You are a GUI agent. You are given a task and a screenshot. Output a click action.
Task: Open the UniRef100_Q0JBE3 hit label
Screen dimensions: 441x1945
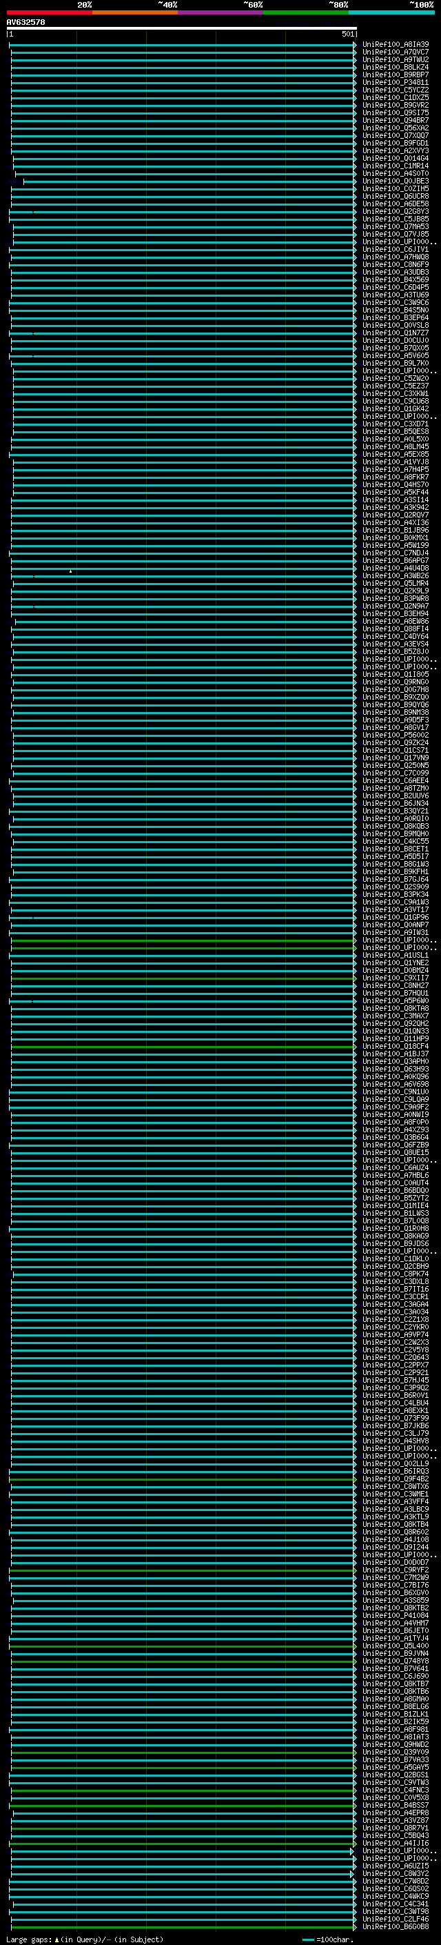(x=395, y=181)
